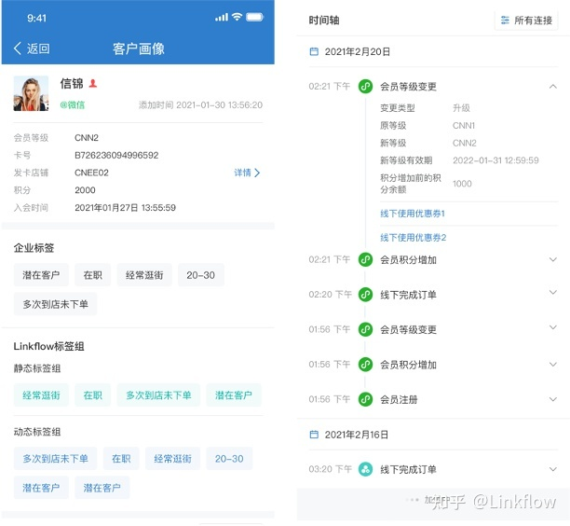Click calendar icon next to 2021年2月16日

tap(314, 435)
